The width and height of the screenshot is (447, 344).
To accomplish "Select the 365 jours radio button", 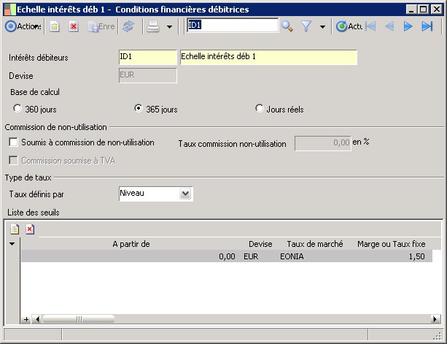I will pos(139,109).
